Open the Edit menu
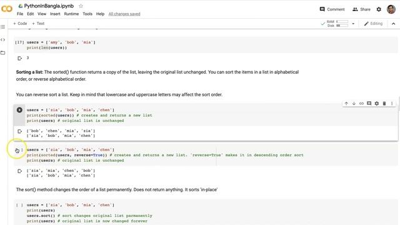 tap(31, 14)
